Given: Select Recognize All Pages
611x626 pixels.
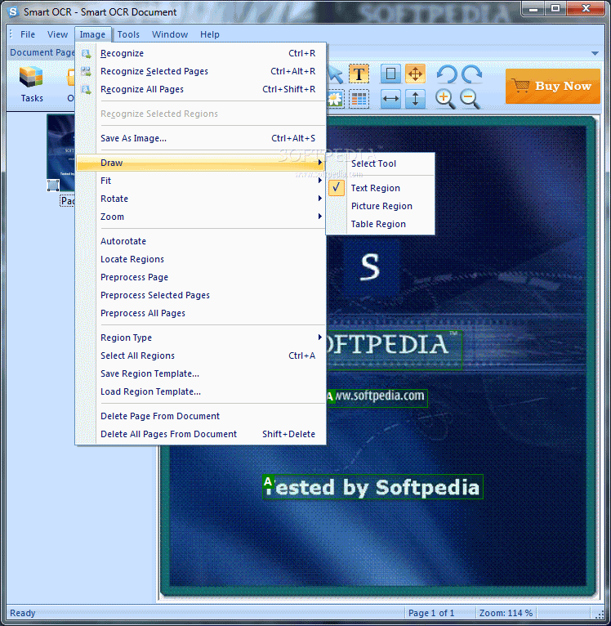Looking at the screenshot, I should pos(200,89).
